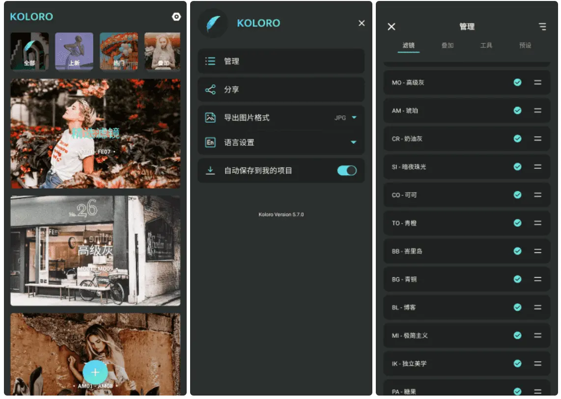Uncheck the AM - 琥珀 filter checkmark
The height and width of the screenshot is (399, 561).
pos(517,110)
